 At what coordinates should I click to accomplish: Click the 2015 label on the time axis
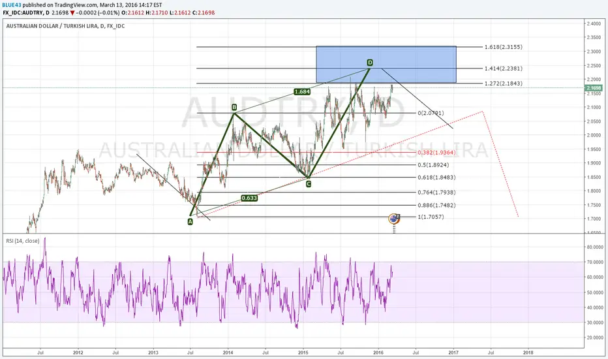point(303,352)
